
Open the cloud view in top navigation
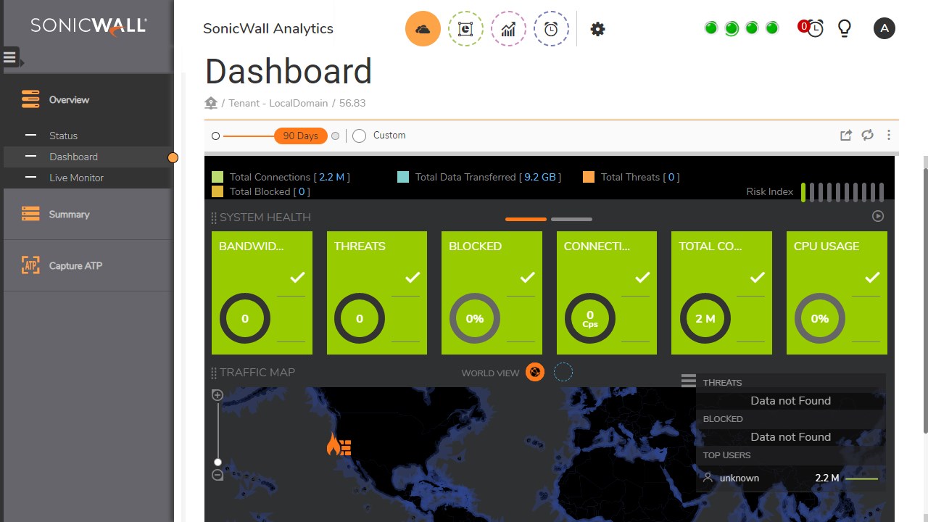pyautogui.click(x=423, y=29)
